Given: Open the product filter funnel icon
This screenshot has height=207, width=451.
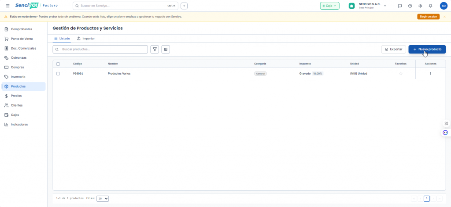Looking at the screenshot, I should pyautogui.click(x=155, y=49).
